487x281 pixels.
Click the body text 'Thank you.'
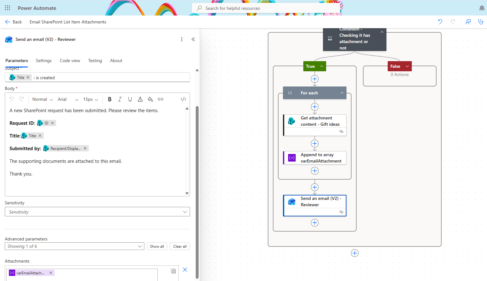click(x=21, y=174)
